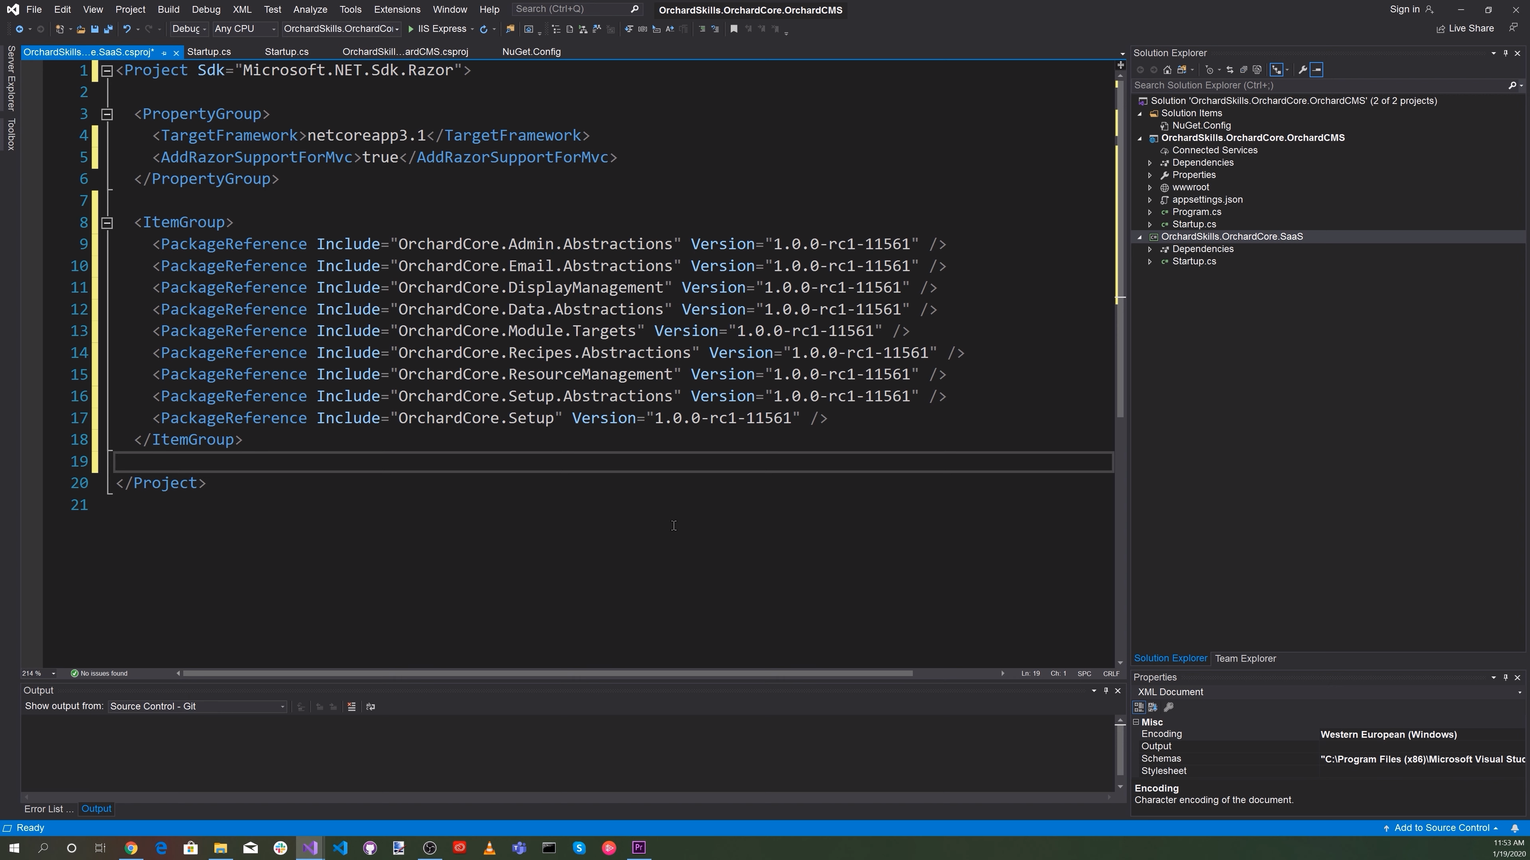Close the SaaS.csproj editor tab
1530x860 pixels.
(x=176, y=53)
